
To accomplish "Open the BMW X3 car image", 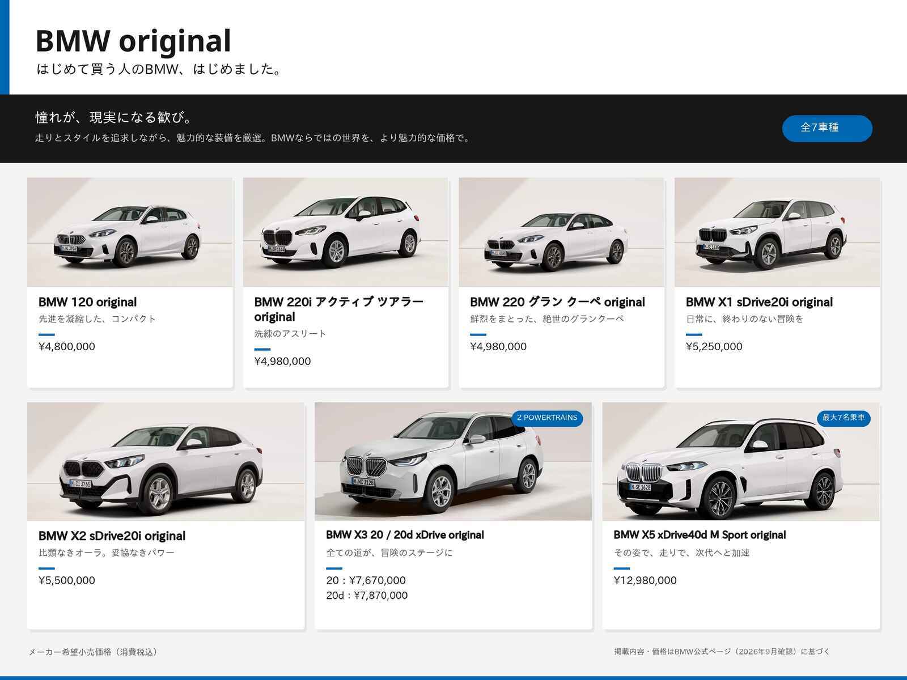I will 453,462.
